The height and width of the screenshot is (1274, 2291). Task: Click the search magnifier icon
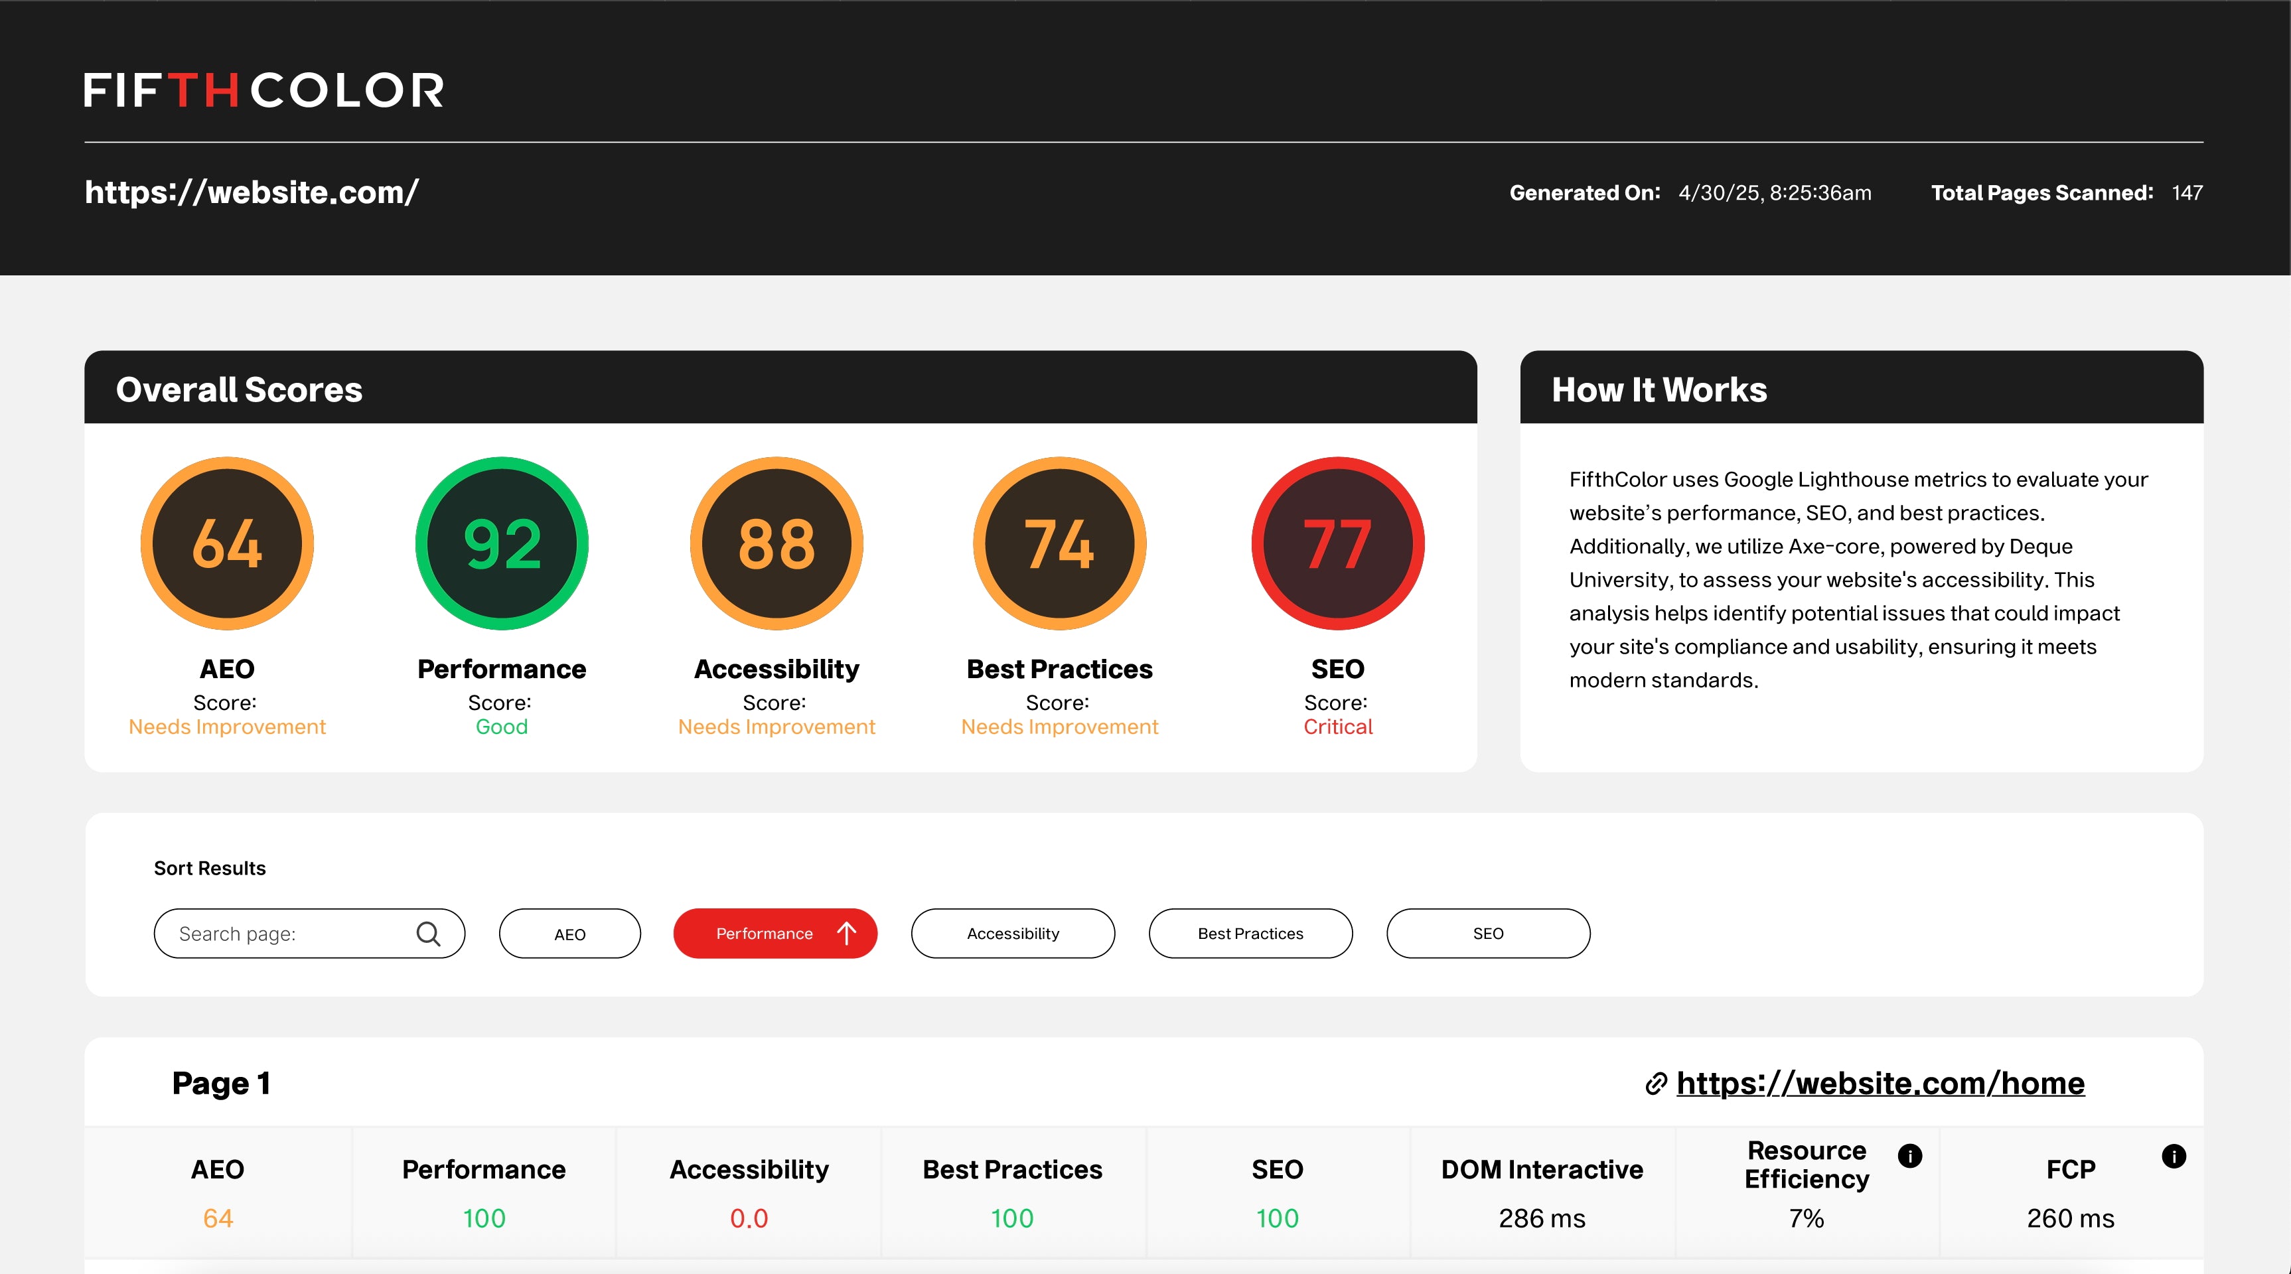(428, 934)
